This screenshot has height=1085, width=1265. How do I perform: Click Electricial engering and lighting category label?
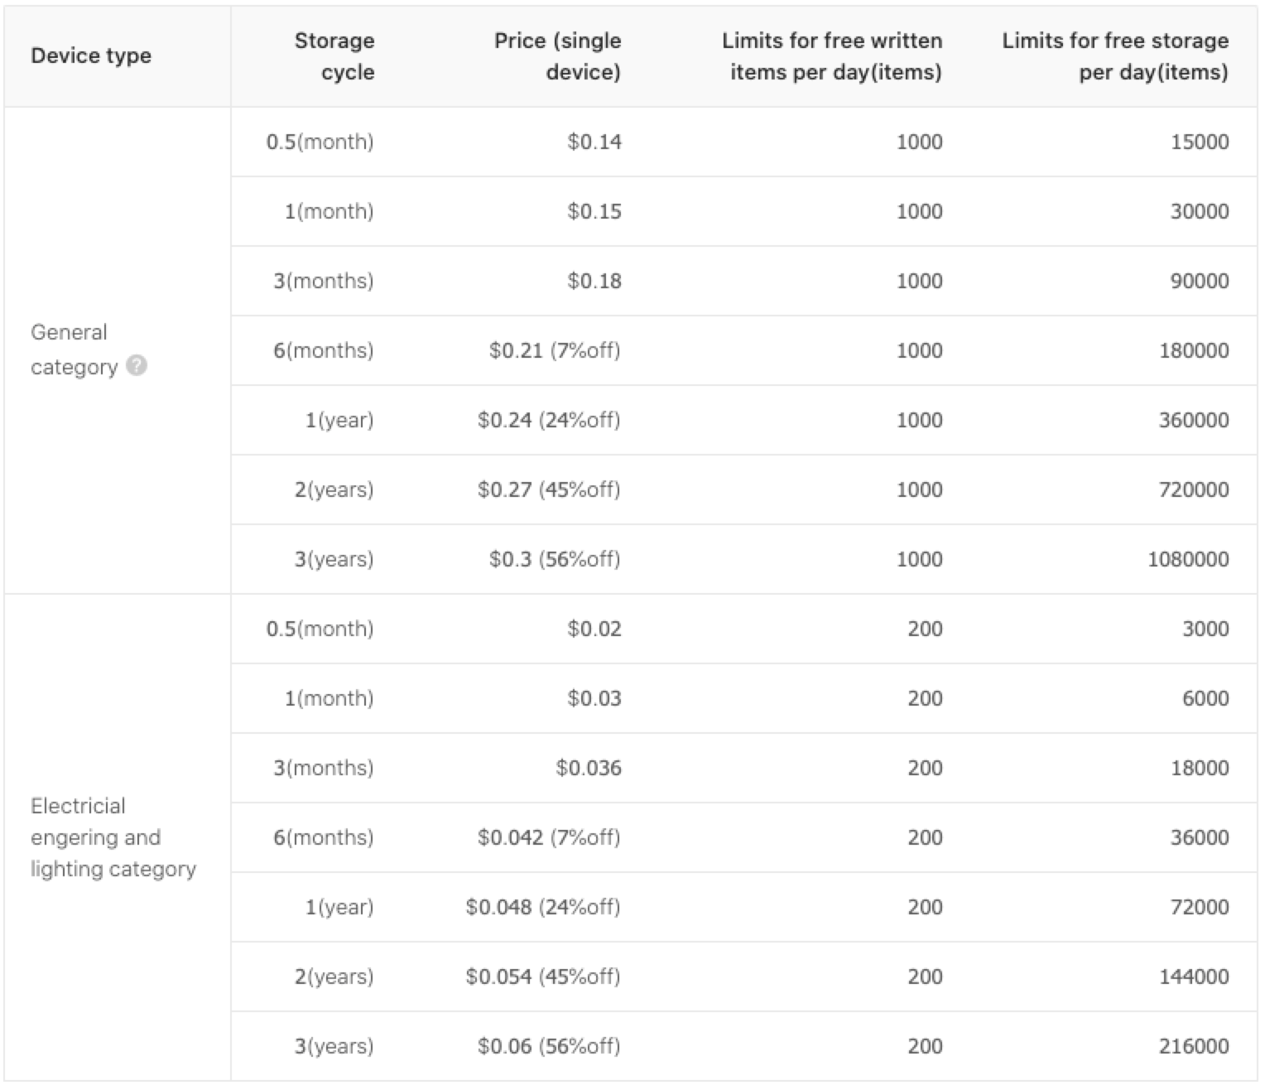pyautogui.click(x=113, y=837)
